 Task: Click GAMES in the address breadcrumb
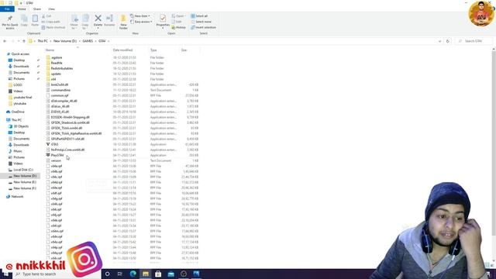coord(88,41)
